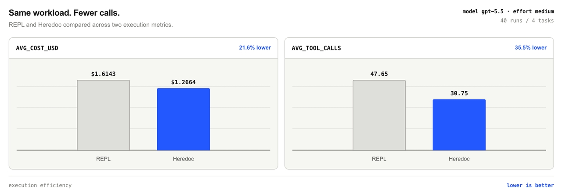562x193 pixels.
Task: Click the AVG_TOOL_CALLS panel title
Action: coord(316,48)
